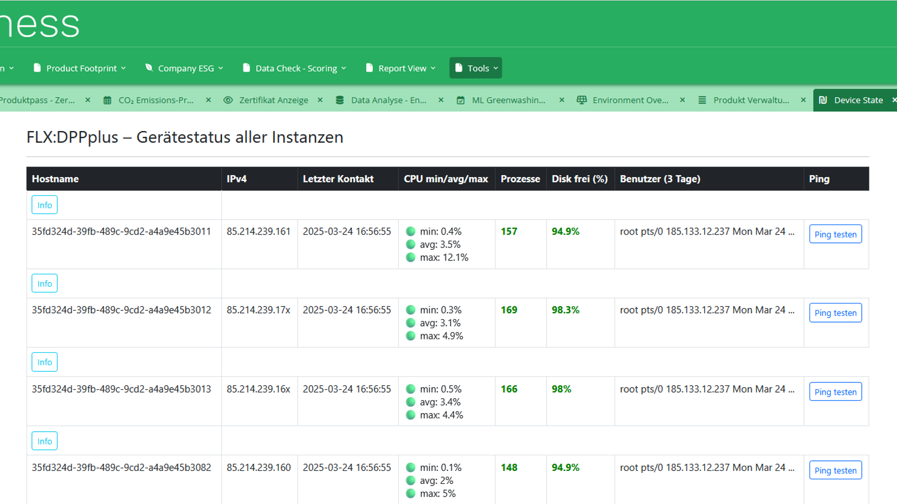Open the Report View menu
The height and width of the screenshot is (504, 897).
[400, 68]
